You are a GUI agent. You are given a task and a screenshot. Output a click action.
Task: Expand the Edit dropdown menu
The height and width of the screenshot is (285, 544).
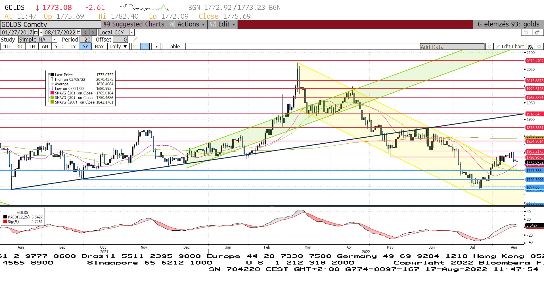[x=222, y=24]
